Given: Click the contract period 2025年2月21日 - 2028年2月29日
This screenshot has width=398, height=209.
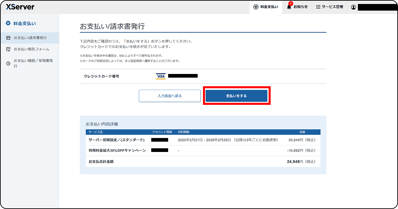Looking at the screenshot, I should click(x=204, y=140).
